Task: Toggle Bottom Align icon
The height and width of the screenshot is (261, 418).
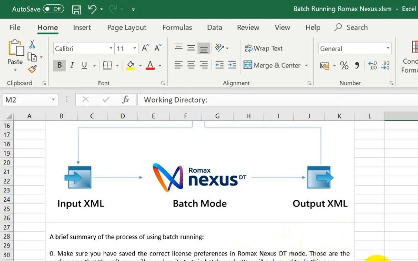Action: coord(204,48)
